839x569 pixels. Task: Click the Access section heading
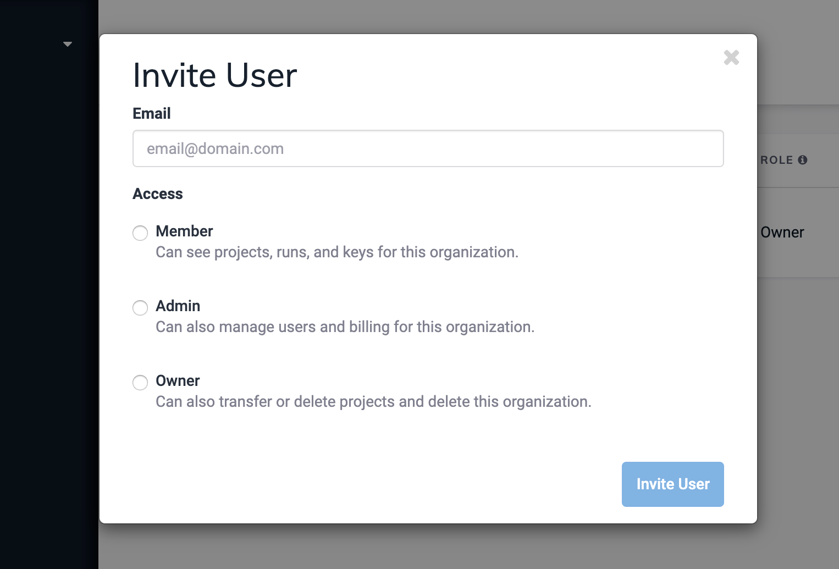tap(158, 194)
